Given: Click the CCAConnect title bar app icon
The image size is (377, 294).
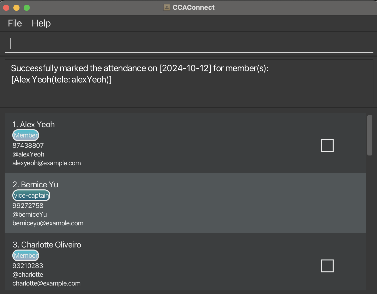Looking at the screenshot, I should coord(167,7).
